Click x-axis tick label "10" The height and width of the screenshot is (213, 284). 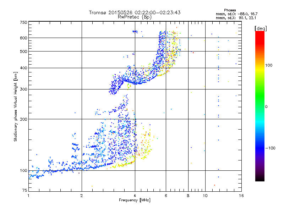pyautogui.click(x=205, y=196)
